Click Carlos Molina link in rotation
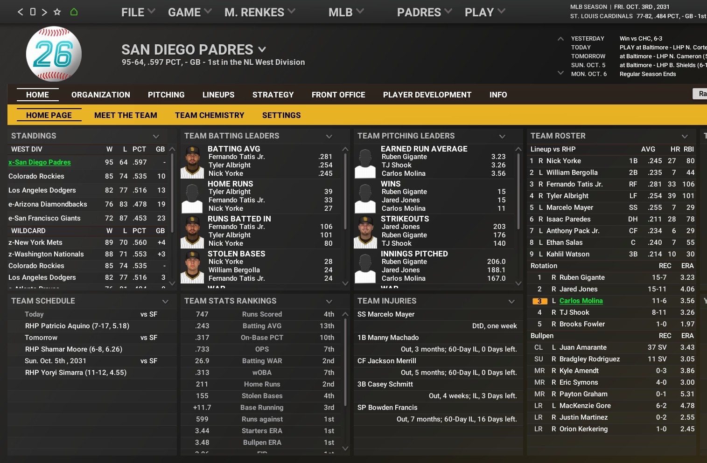Viewport: 707px width, 463px height. point(581,301)
